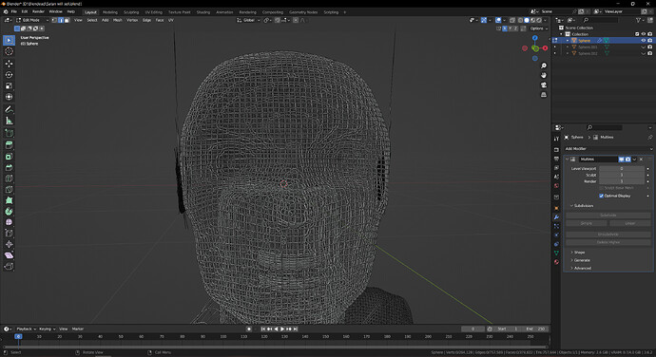
Task: Open the Physics properties tab icon
Action: (x=556, y=235)
